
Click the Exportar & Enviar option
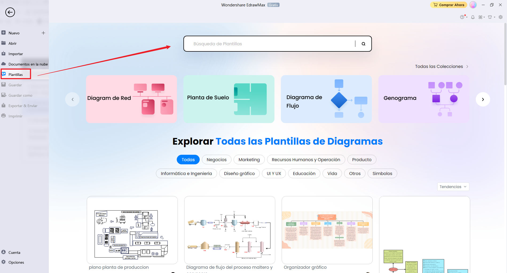(23, 105)
